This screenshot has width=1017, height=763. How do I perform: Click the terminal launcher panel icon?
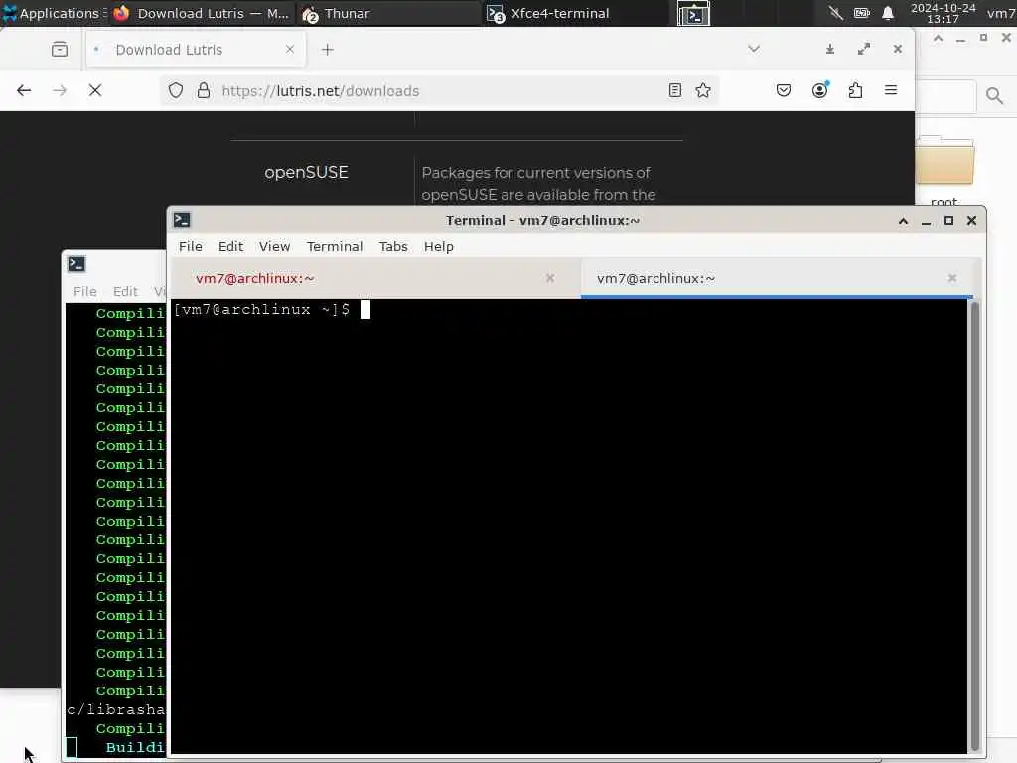[694, 14]
